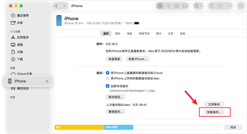Go back using the left chevron
Viewport: 247px width, 134px height.
56,6
